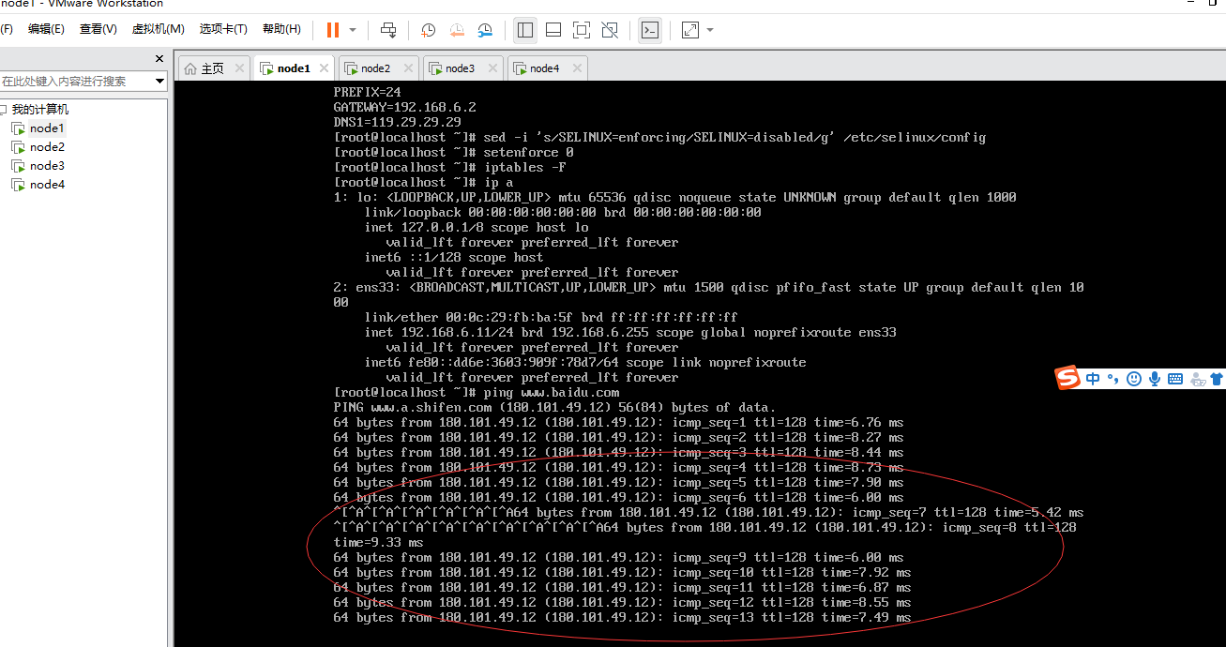Open the power options dropdown beside pause

353,30
